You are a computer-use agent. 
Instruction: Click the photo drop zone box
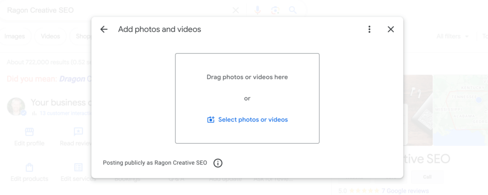click(247, 98)
